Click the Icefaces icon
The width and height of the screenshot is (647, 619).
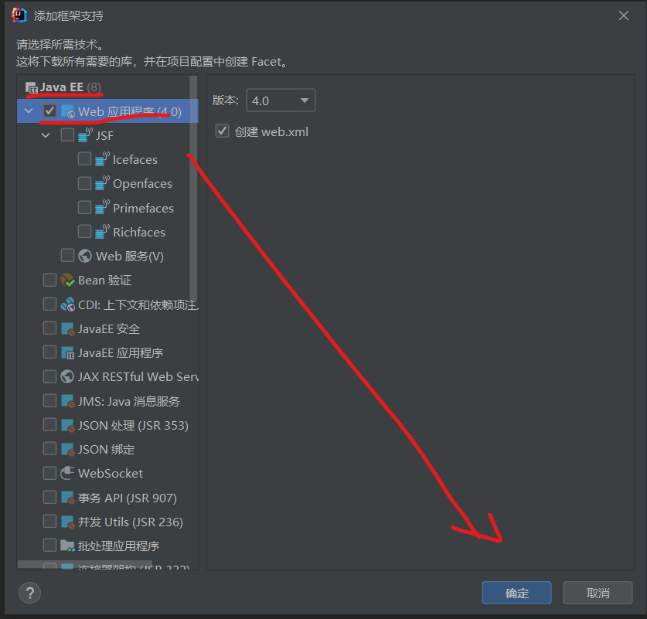[x=102, y=159]
